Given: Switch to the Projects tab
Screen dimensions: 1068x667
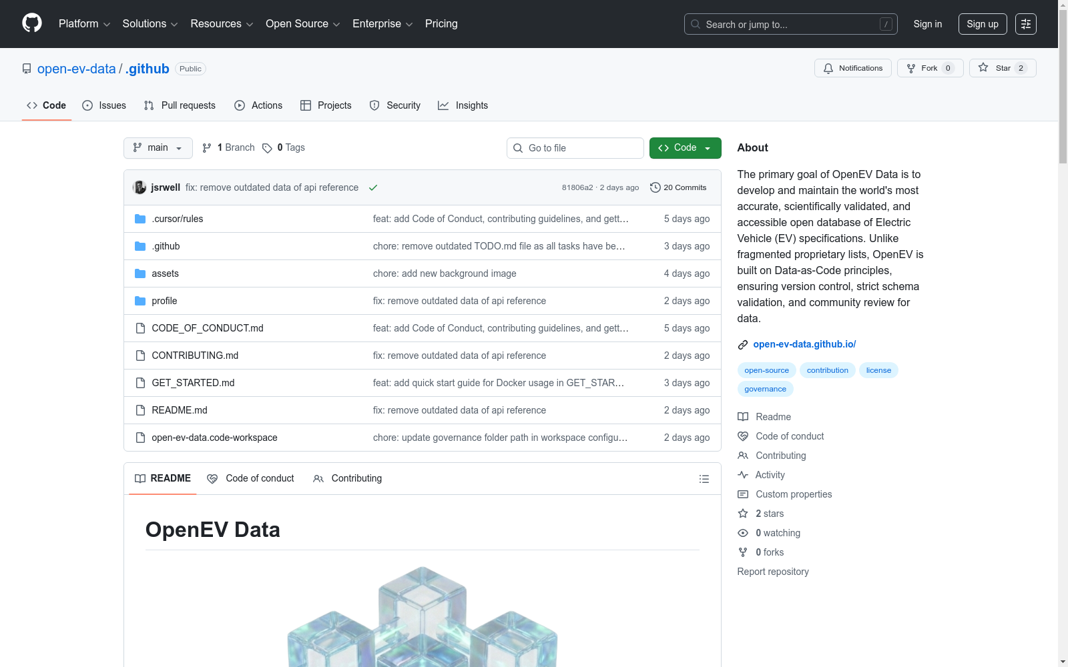Looking at the screenshot, I should [x=326, y=105].
